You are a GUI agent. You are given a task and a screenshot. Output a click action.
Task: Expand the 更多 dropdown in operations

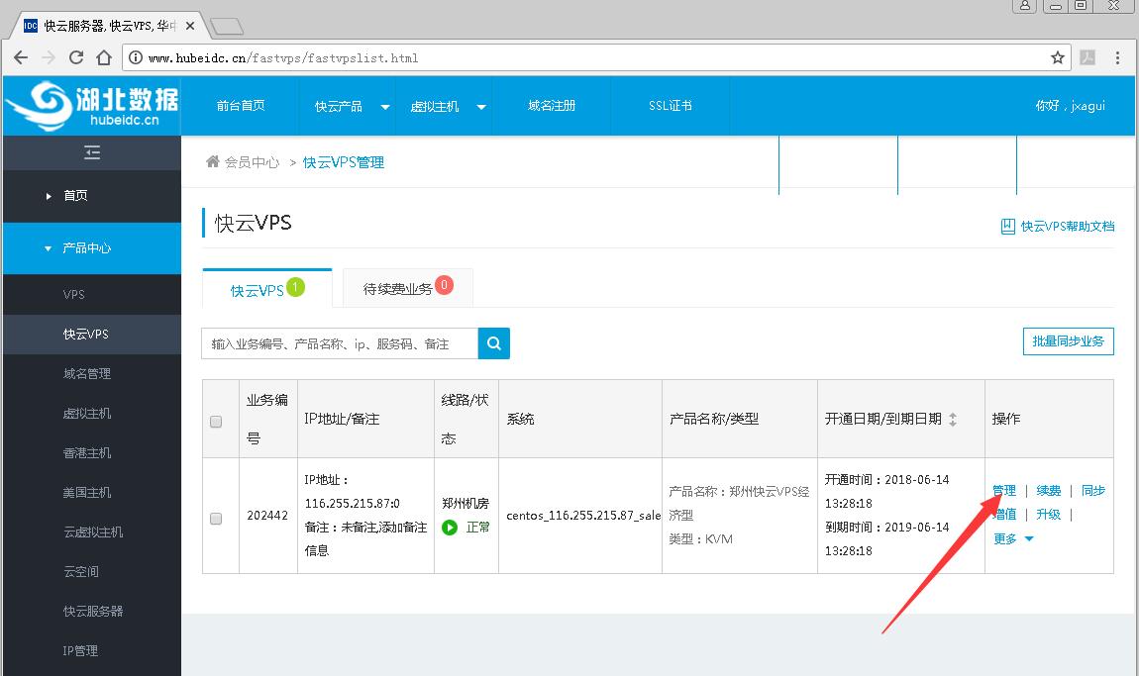point(1013,538)
